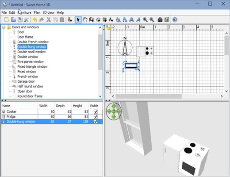The width and height of the screenshot is (230, 177).
Task: Select Double French window catalog item
Action: click(x=33, y=42)
